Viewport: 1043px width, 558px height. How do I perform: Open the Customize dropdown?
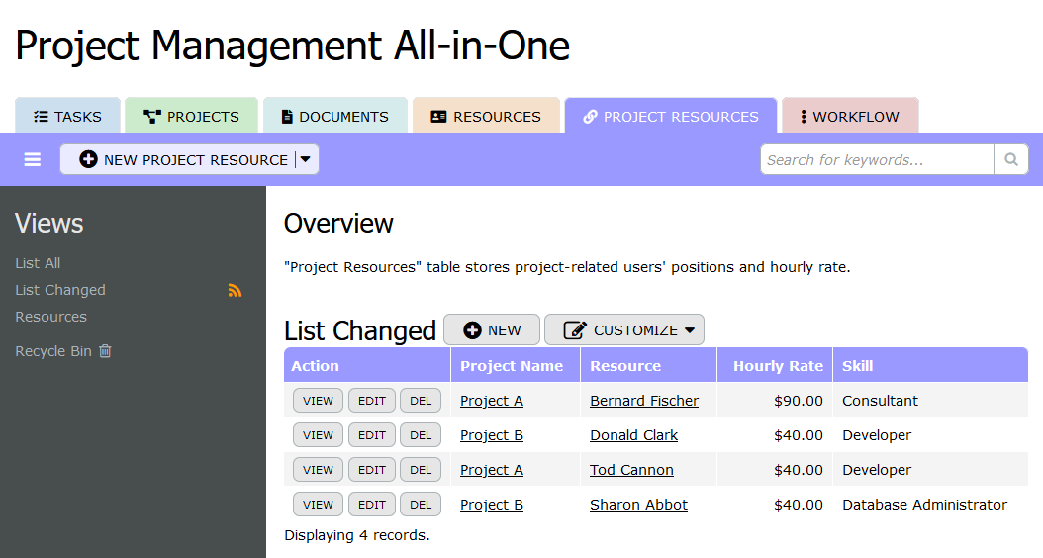coord(624,330)
